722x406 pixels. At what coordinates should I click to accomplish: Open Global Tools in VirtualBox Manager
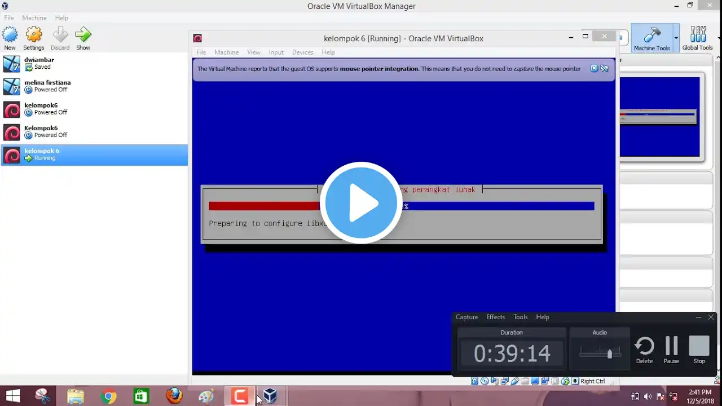[x=698, y=38]
